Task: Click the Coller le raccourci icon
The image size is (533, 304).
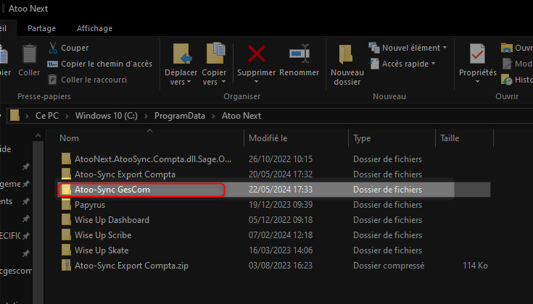Action: [x=52, y=80]
